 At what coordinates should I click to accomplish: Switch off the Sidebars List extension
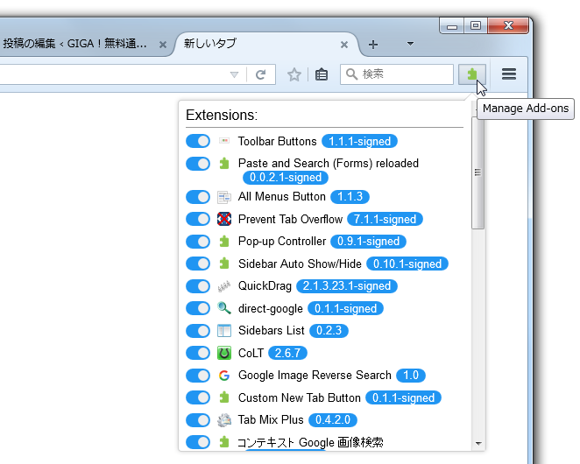[198, 331]
